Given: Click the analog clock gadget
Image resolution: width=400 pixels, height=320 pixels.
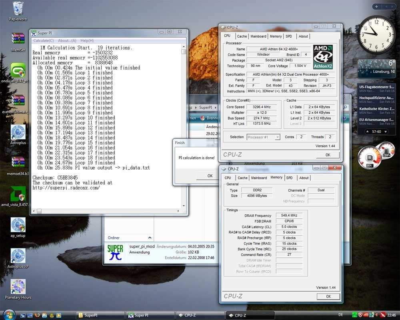Looking at the screenshot, I should coord(376,34).
